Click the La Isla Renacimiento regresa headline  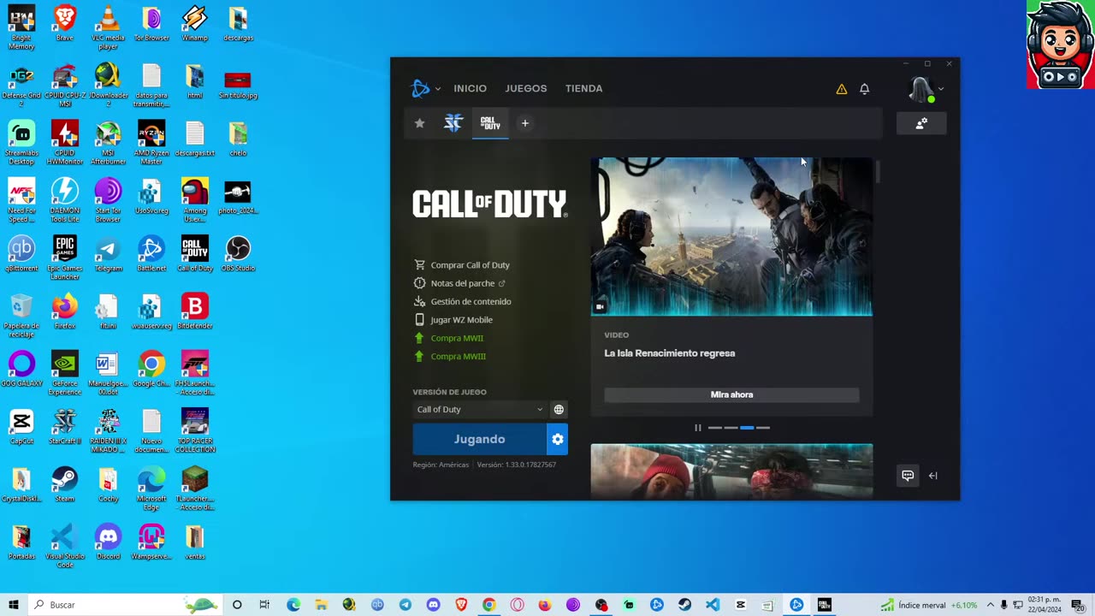click(x=670, y=353)
